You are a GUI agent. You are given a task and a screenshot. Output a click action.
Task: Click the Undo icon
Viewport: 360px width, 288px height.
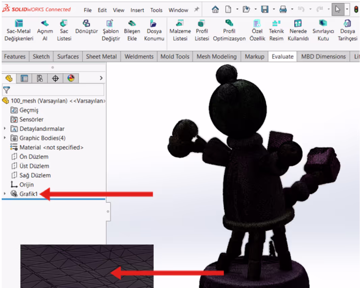coord(301,9)
